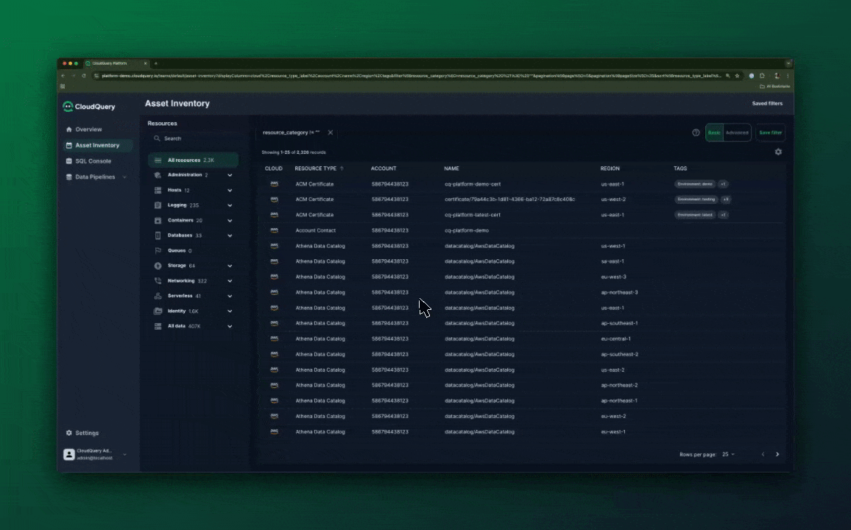Expand the Administration category

click(230, 175)
